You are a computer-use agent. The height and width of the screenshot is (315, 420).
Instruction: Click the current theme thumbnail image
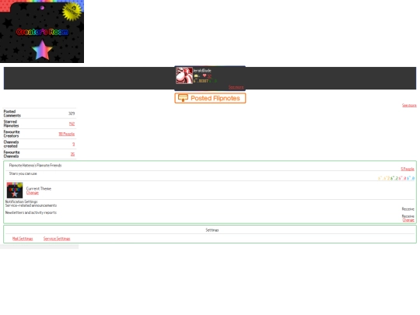pos(15,191)
